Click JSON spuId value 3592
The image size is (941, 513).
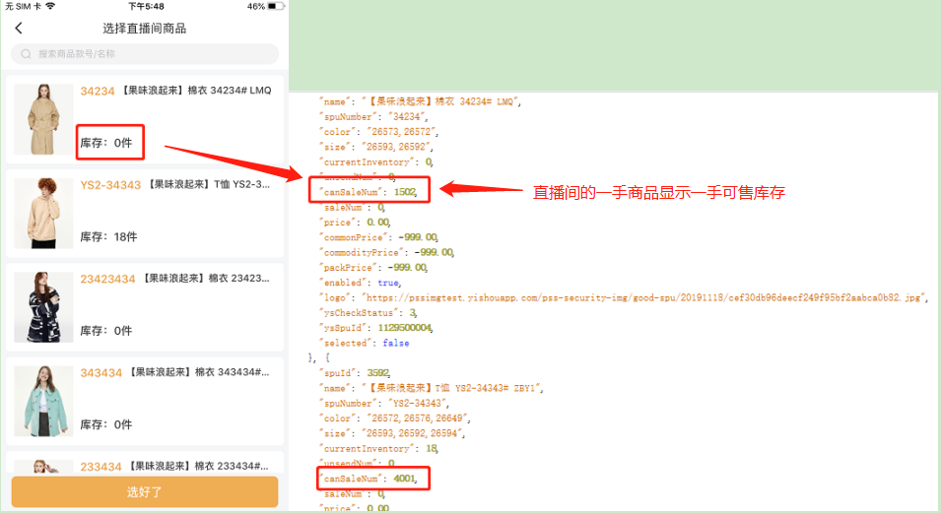378,372
